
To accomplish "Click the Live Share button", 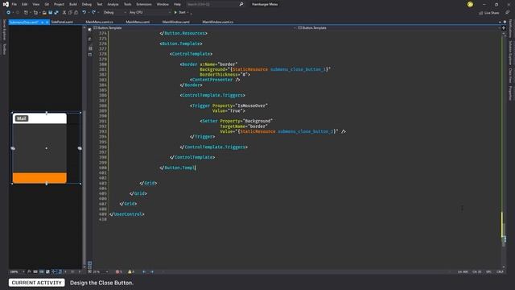I will point(488,13).
